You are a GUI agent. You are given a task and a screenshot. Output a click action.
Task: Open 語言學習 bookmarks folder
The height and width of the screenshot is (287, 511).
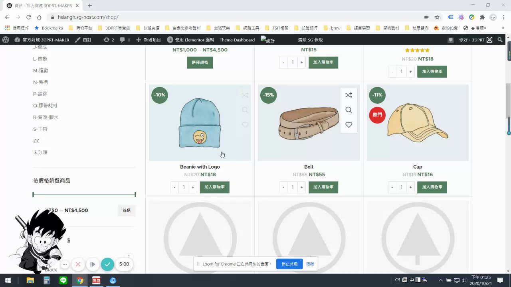point(358,28)
